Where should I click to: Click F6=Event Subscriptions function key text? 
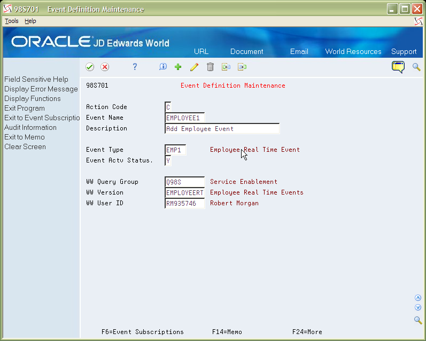143,332
